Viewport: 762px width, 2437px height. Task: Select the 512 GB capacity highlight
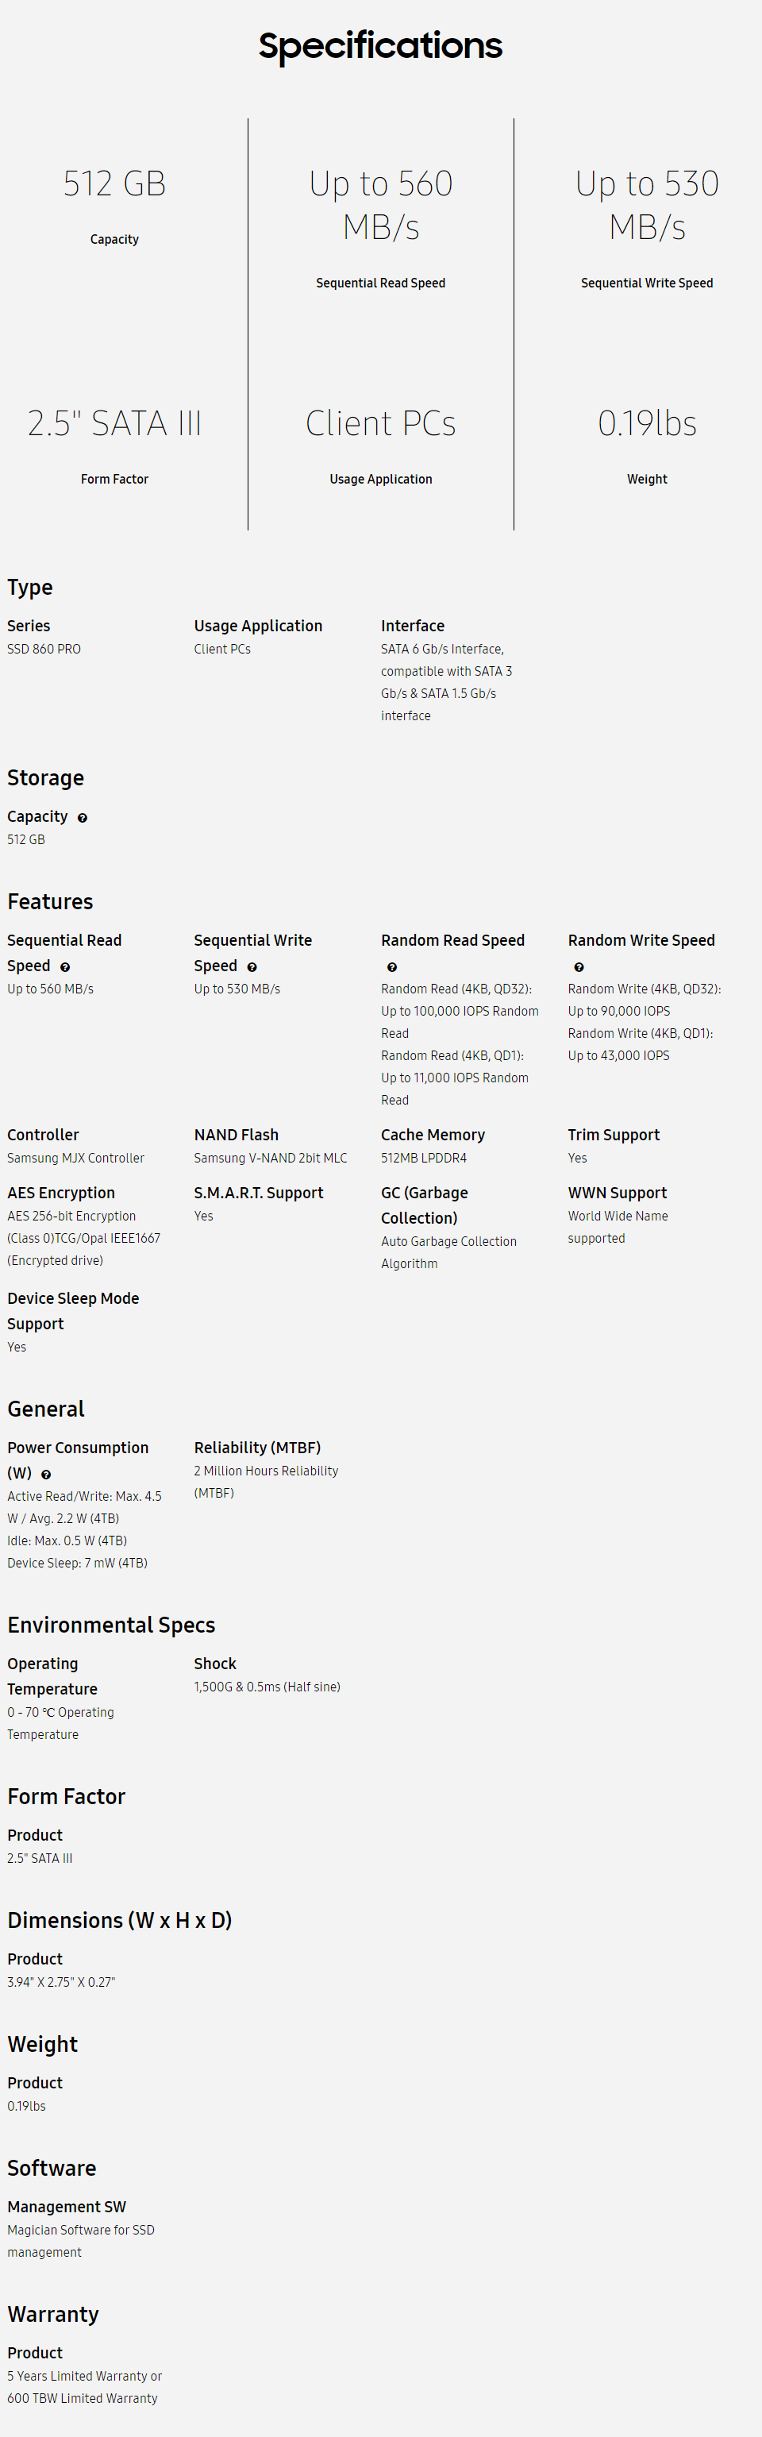click(x=114, y=183)
